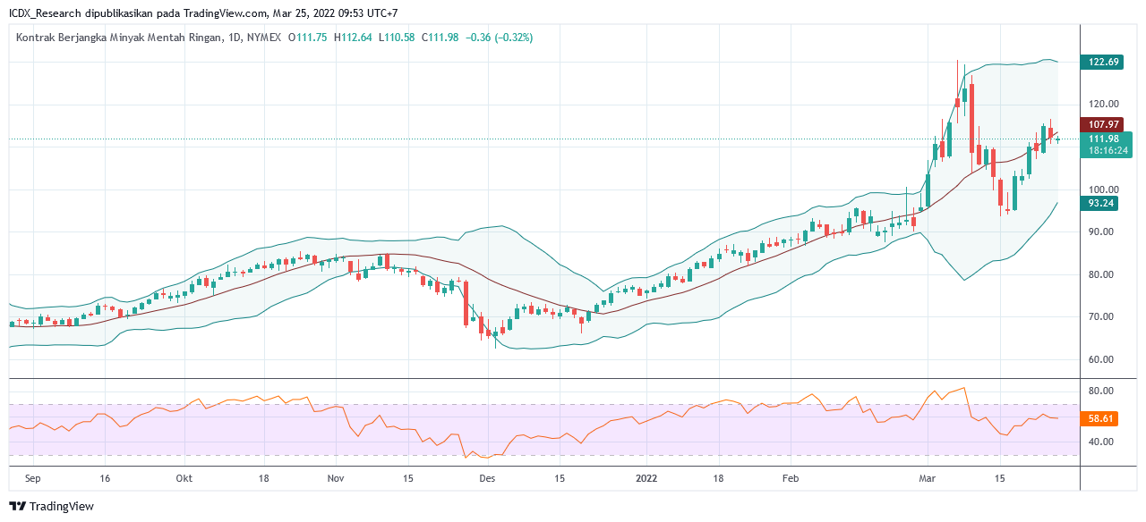This screenshot has height=522, width=1146.
Task: Click the Okt label on the time axis
Action: 184,478
